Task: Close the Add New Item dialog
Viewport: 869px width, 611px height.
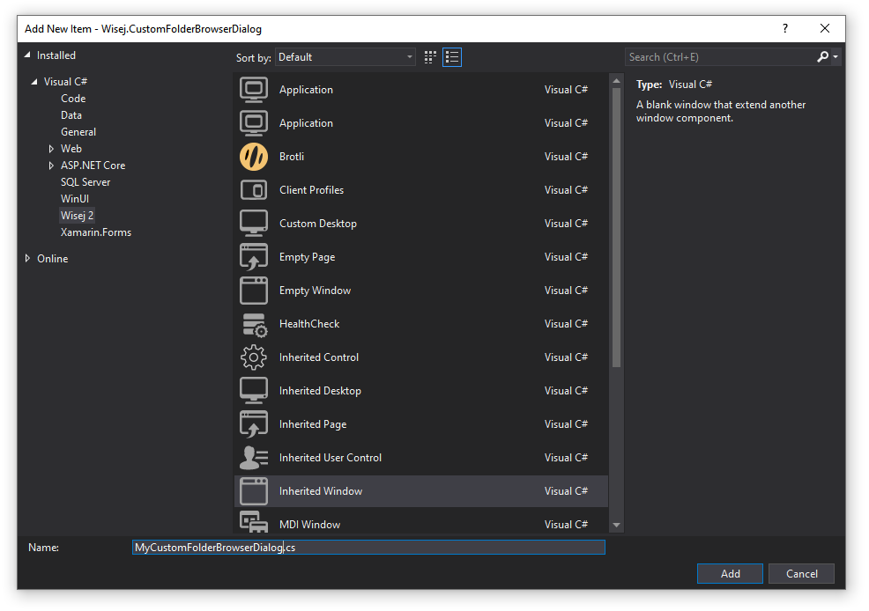Action: coord(825,28)
